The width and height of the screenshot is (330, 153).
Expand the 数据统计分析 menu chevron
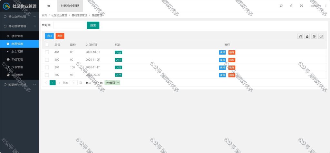[x=35, y=85]
